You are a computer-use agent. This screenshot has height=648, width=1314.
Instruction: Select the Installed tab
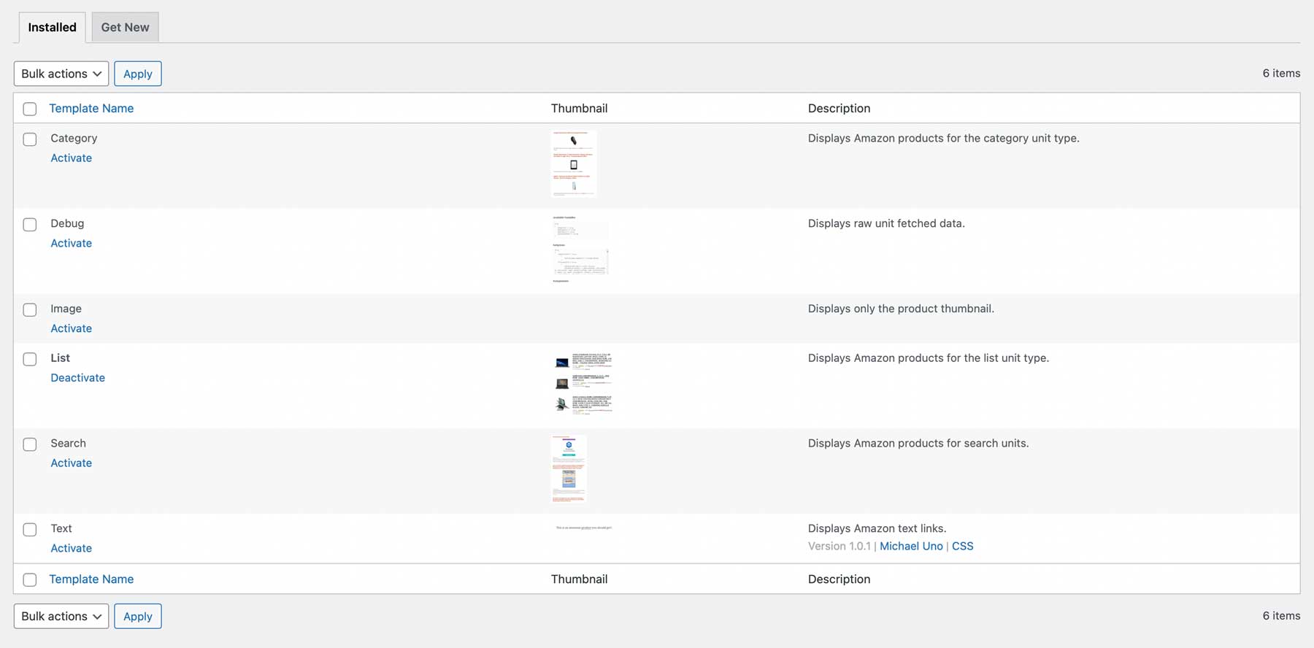[52, 27]
